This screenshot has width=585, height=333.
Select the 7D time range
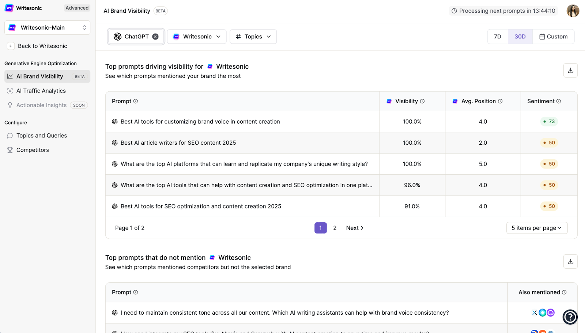[498, 37]
